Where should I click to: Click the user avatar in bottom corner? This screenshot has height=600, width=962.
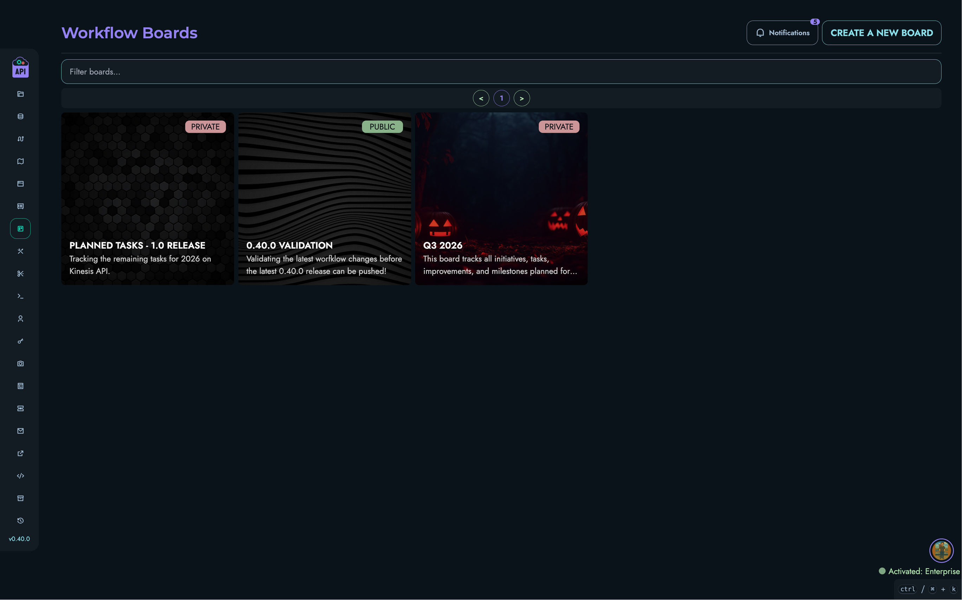click(x=941, y=550)
